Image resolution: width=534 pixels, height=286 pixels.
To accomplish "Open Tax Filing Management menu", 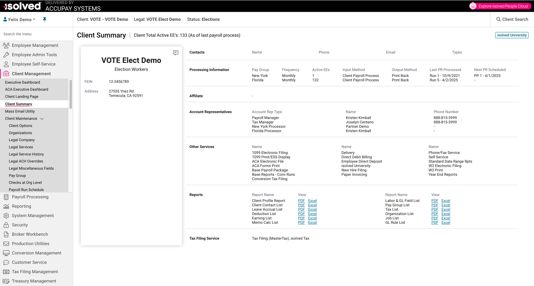I will [35, 272].
